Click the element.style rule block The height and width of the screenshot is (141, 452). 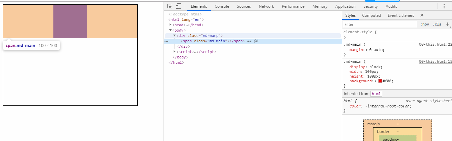(x=397, y=35)
